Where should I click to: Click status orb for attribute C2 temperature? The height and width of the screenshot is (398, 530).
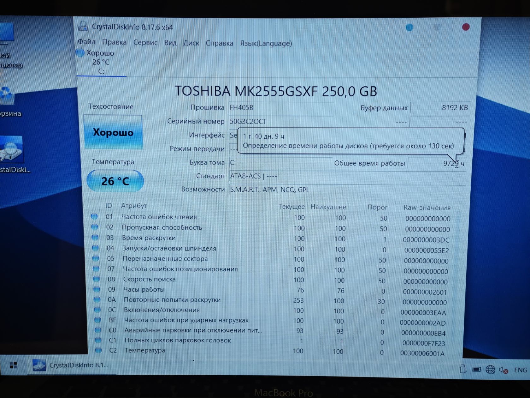[x=98, y=350]
